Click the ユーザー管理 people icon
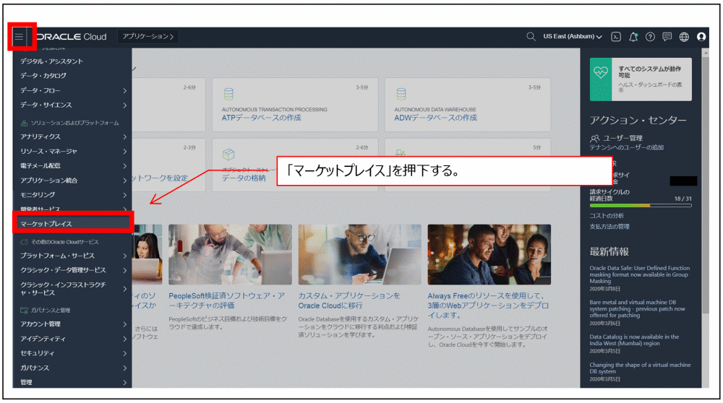Image resolution: width=723 pixels, height=403 pixels. pyautogui.click(x=595, y=138)
